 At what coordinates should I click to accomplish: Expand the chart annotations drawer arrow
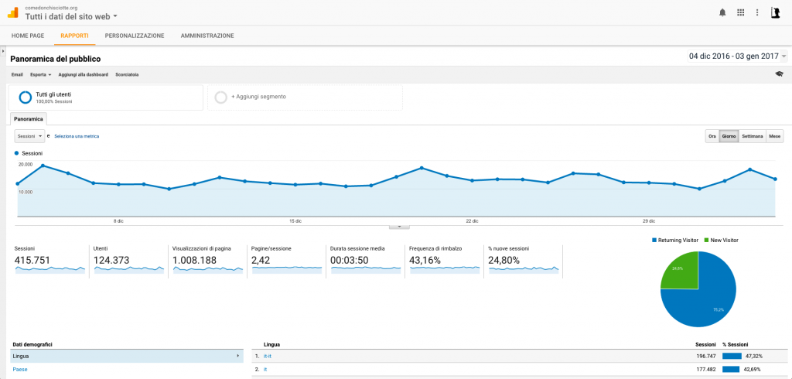399,227
